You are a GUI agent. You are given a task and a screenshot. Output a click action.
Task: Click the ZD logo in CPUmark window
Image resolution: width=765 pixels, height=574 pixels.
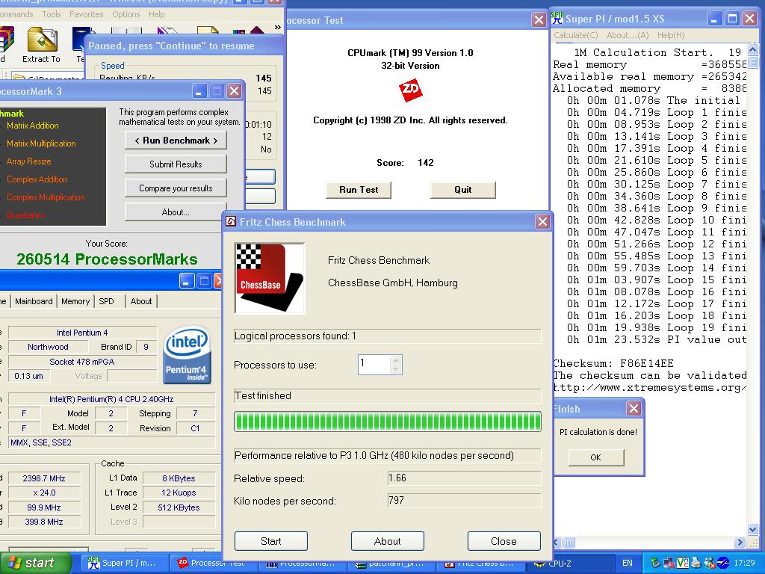click(410, 90)
